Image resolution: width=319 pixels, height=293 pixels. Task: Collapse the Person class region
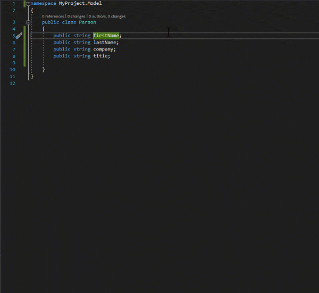click(x=29, y=22)
